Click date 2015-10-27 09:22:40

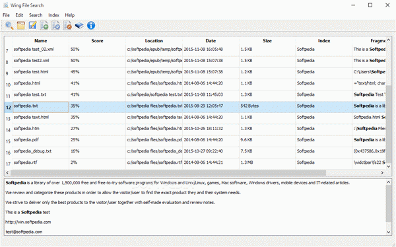coord(211,153)
